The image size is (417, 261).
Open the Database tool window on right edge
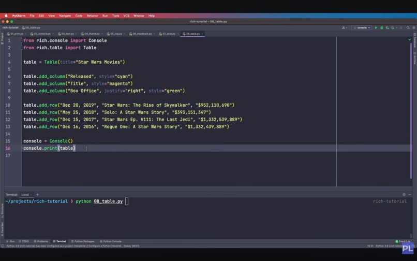click(x=414, y=40)
